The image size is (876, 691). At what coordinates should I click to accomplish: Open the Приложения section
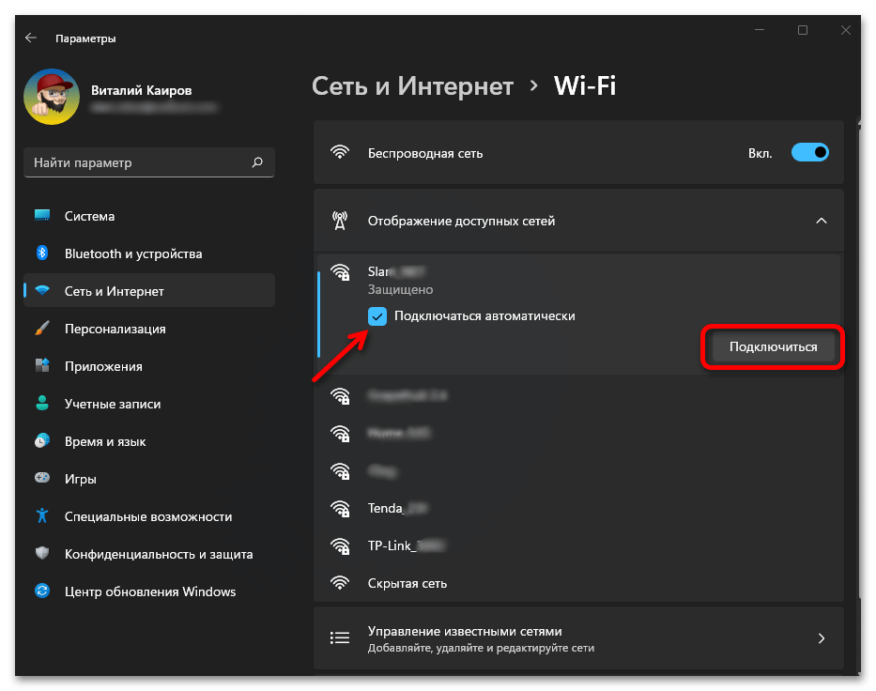[149, 366]
